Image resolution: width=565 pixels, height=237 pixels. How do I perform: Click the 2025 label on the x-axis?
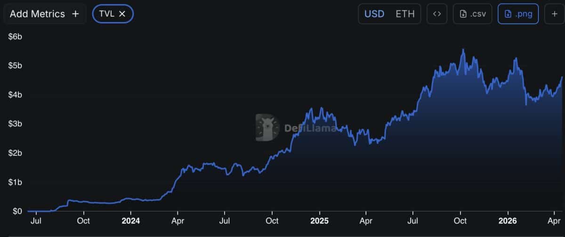point(319,221)
